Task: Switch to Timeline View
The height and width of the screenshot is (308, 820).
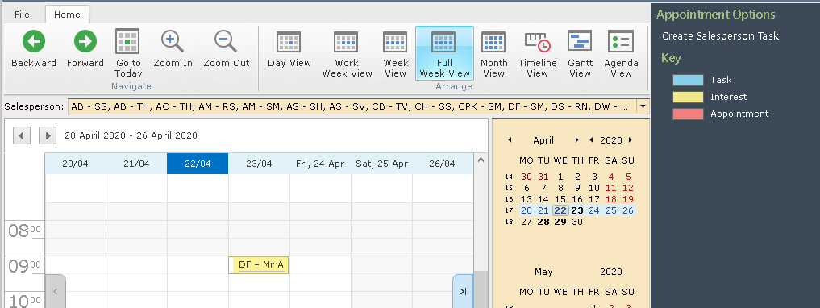Action: [x=538, y=53]
